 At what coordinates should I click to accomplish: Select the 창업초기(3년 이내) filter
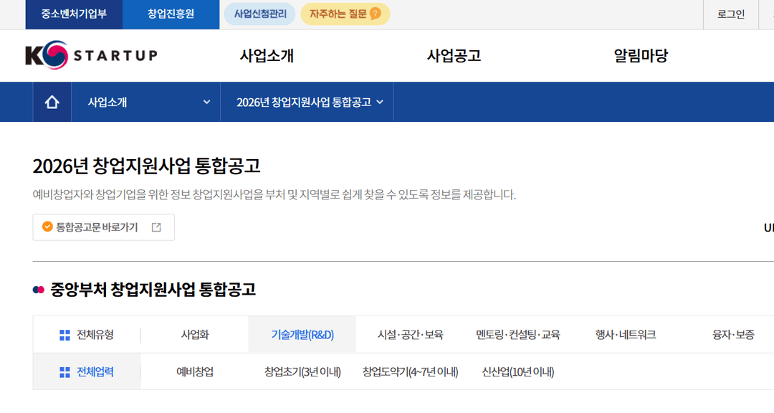pyautogui.click(x=302, y=372)
